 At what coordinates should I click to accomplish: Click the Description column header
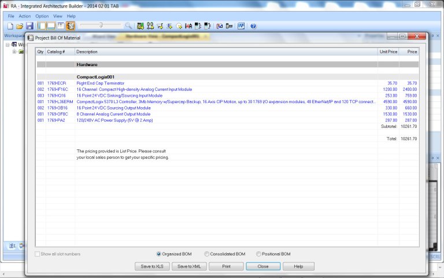coord(226,52)
